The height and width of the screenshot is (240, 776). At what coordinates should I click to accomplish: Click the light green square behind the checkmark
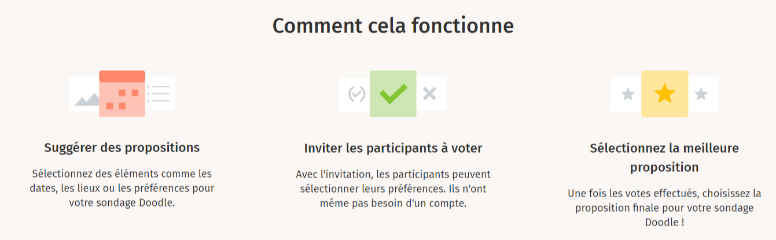(393, 94)
